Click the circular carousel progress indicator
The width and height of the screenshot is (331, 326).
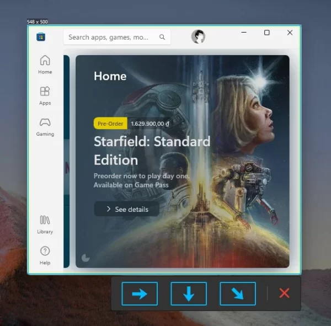(x=86, y=258)
